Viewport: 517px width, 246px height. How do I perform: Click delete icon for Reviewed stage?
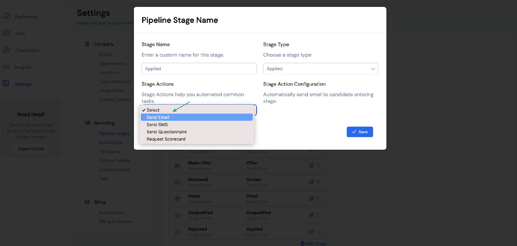click(318, 182)
